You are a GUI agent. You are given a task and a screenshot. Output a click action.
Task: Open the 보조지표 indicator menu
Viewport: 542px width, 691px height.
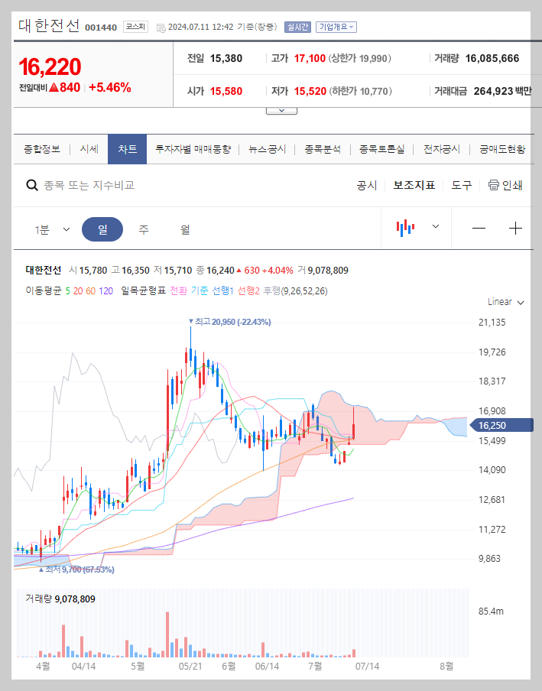pyautogui.click(x=414, y=185)
